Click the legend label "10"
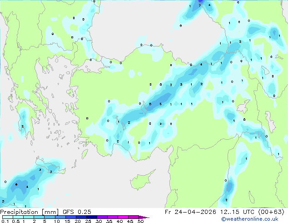This screenshot has width=288, height=223. pos(57,221)
